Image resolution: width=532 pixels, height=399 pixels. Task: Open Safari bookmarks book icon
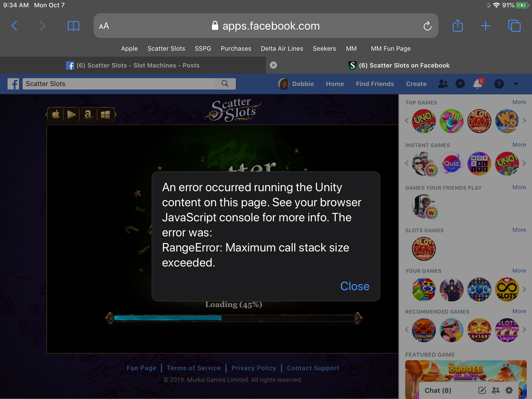coord(73,26)
